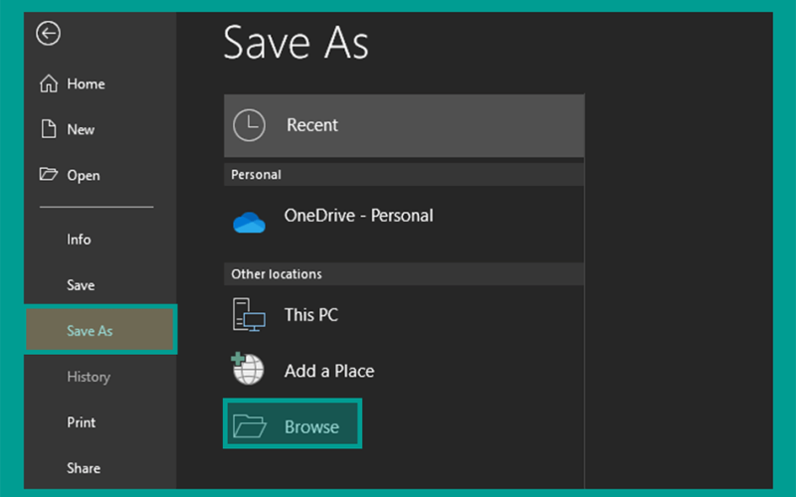Image resolution: width=796 pixels, height=497 pixels.
Task: Click the OneDrive cloud icon
Action: [249, 222]
